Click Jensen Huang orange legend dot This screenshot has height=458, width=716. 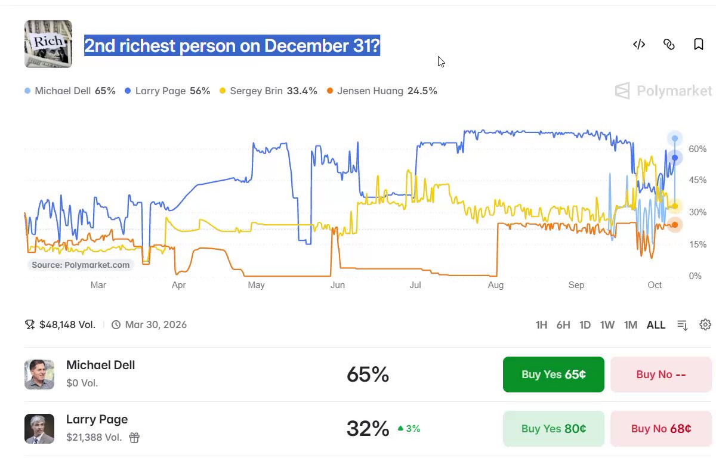(x=330, y=91)
